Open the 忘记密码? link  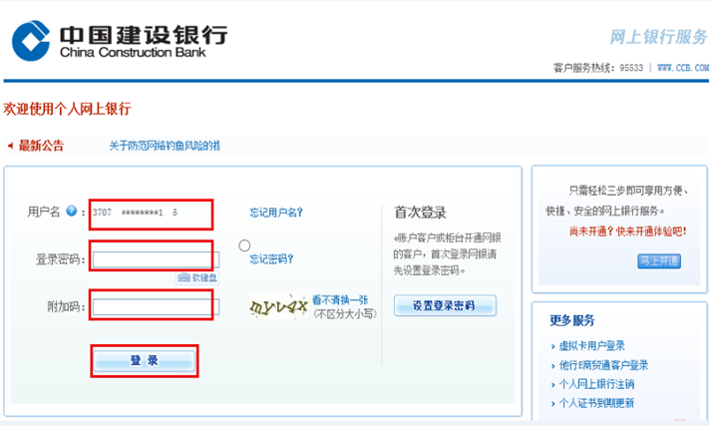[x=271, y=259]
